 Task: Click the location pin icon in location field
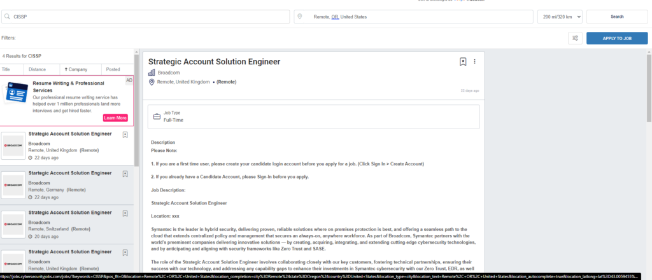(x=299, y=17)
